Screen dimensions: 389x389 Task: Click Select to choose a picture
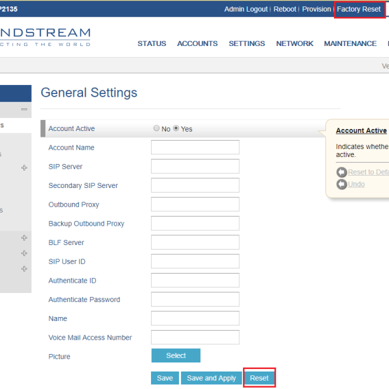click(176, 356)
